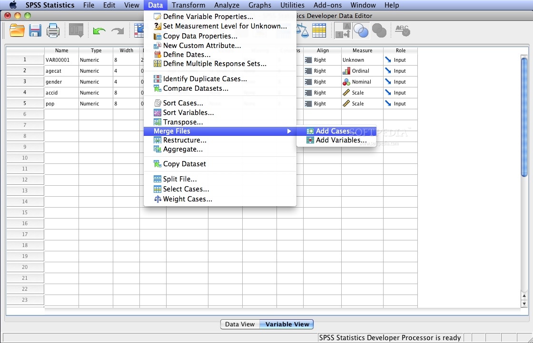
Task: Click the Measure column header
Action: tap(362, 50)
